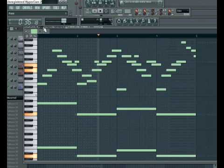224x168 pixels.
Task: Click the song position slider handle
Action: click(x=64, y=21)
